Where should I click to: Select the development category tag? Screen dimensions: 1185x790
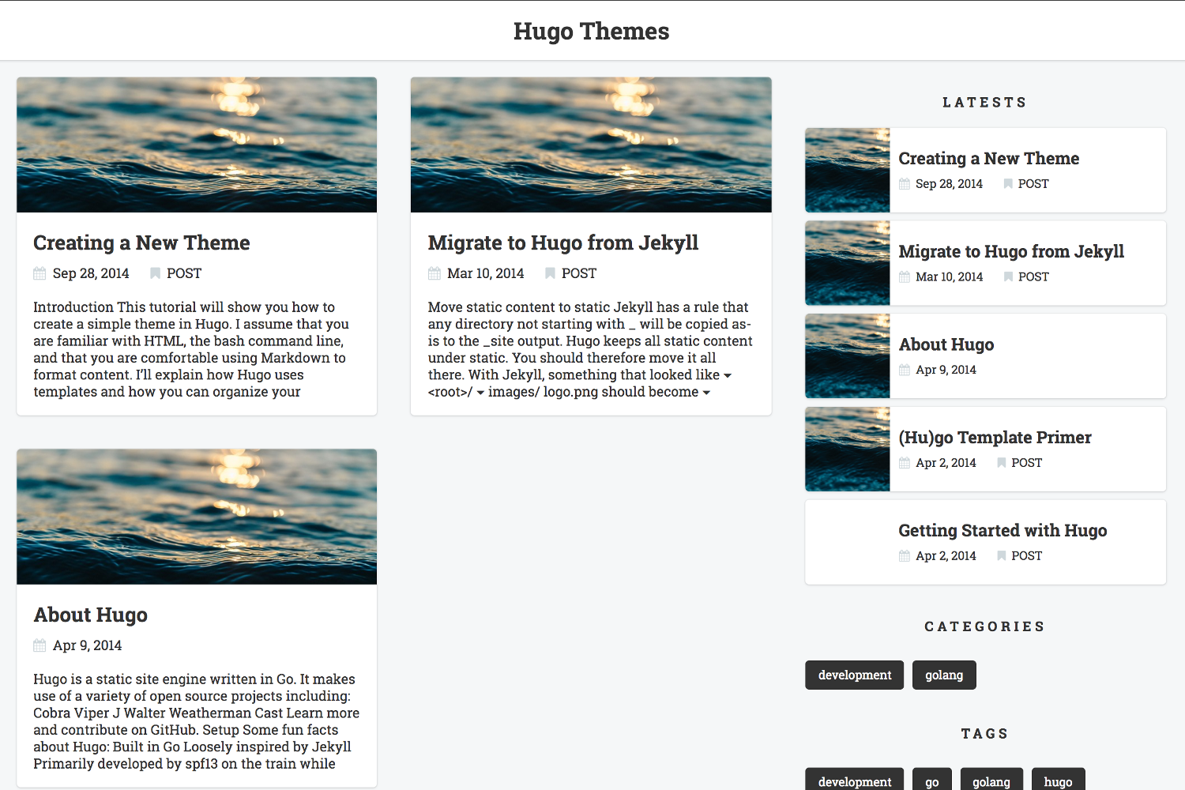point(855,675)
